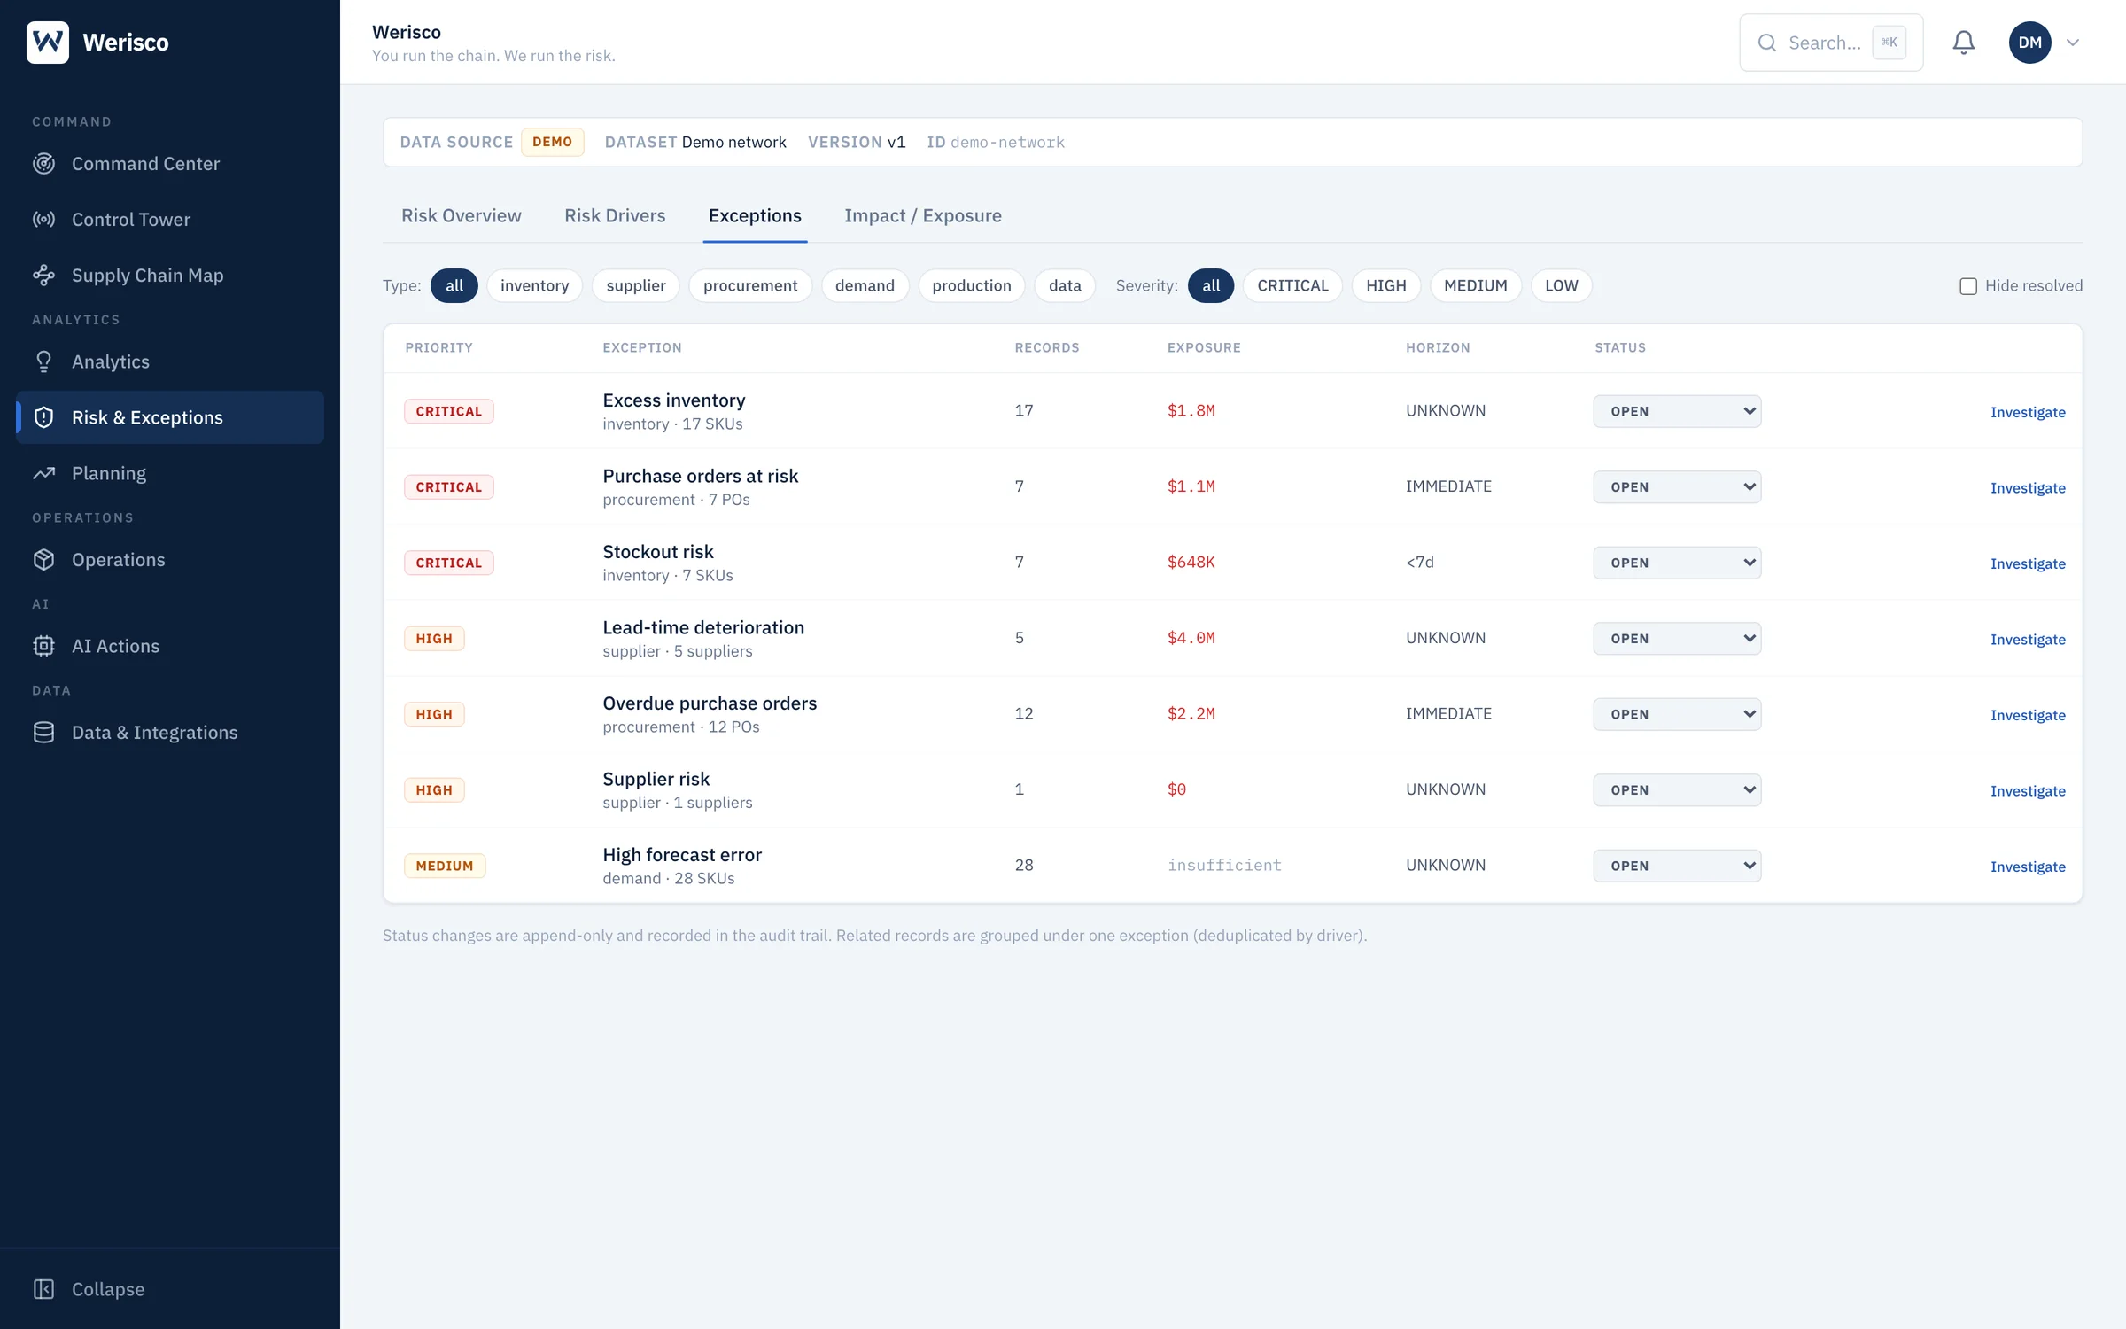Click the Search input field

[1831, 43]
